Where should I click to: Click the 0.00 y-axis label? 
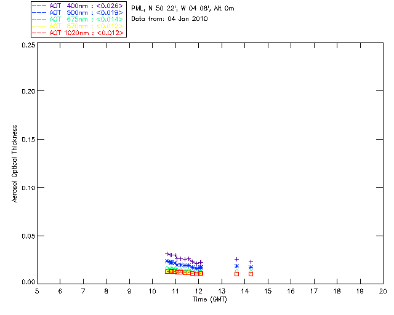tap(28, 282)
